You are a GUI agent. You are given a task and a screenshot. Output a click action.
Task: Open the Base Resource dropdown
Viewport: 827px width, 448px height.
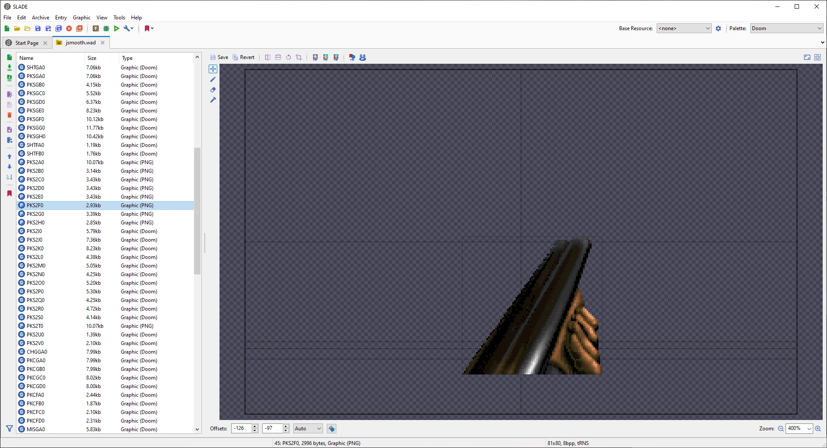pos(684,28)
